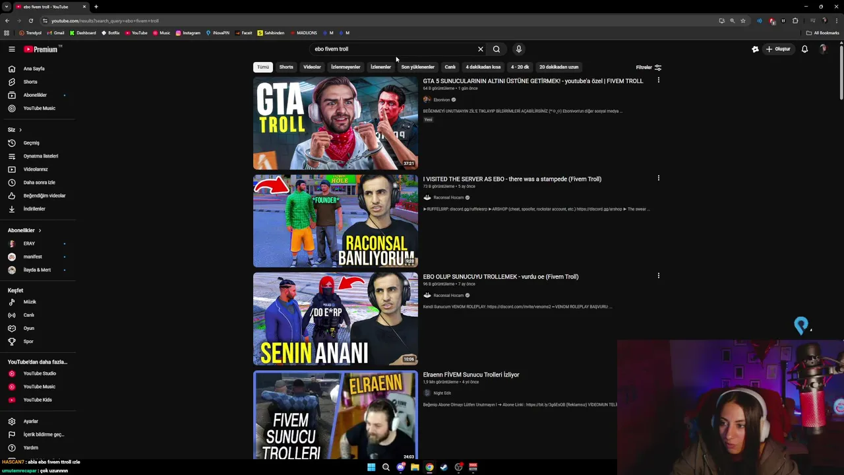
Task: Open more options for I VISITED THE SERVER video
Action: click(658, 178)
